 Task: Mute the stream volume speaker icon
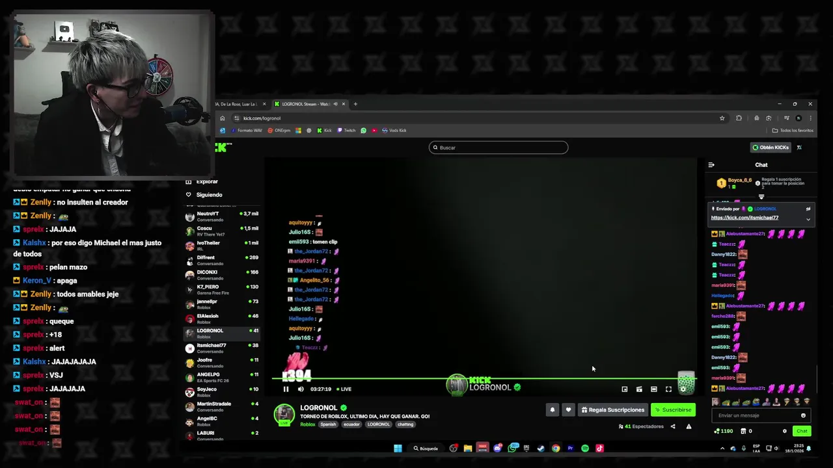301,389
